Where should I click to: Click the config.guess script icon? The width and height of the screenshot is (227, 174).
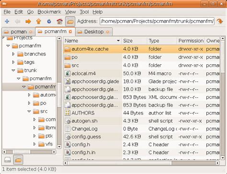pyautogui.click(x=68, y=137)
